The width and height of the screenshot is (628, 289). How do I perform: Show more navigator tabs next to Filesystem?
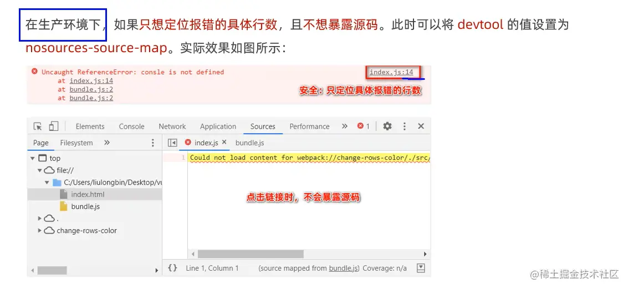point(106,143)
